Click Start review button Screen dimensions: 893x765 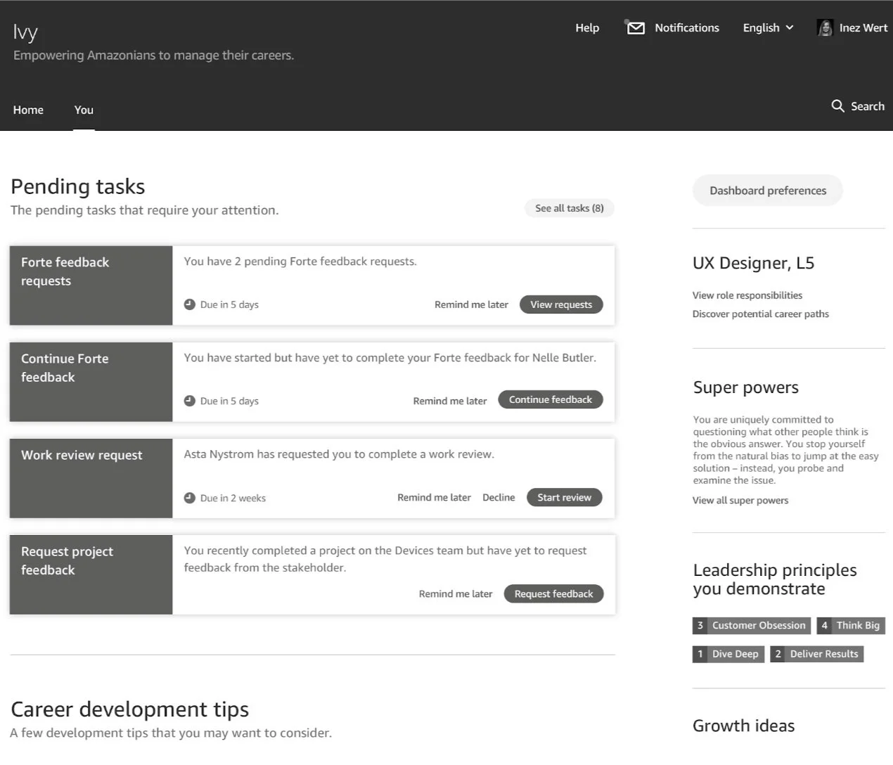pos(565,497)
